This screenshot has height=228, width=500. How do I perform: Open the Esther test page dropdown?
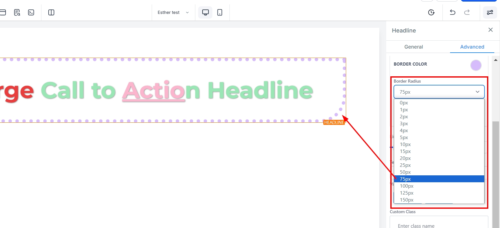tap(173, 12)
